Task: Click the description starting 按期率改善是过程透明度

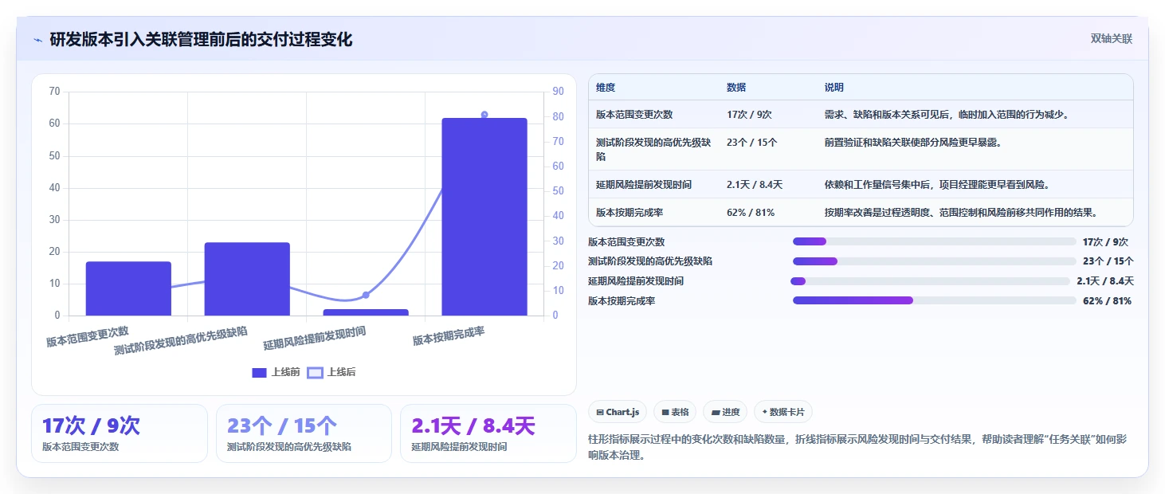Action: 962,213
